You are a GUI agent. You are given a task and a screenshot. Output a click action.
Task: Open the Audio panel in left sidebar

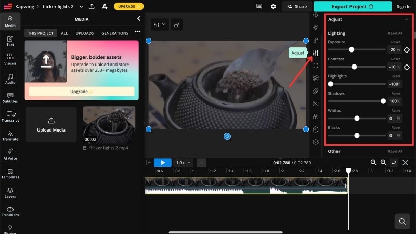click(10, 79)
